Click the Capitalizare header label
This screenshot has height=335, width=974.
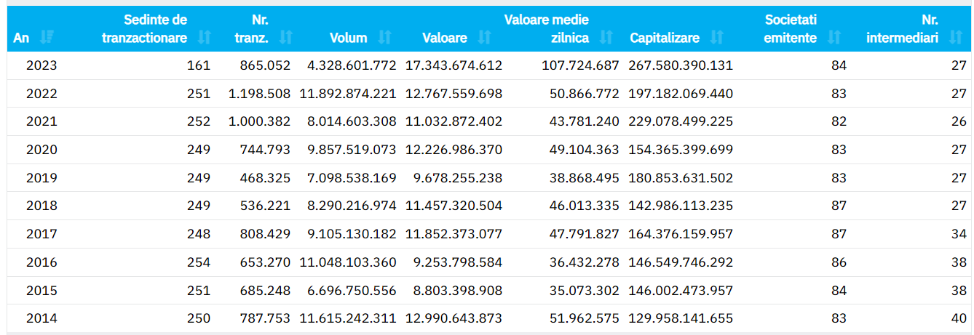[665, 38]
